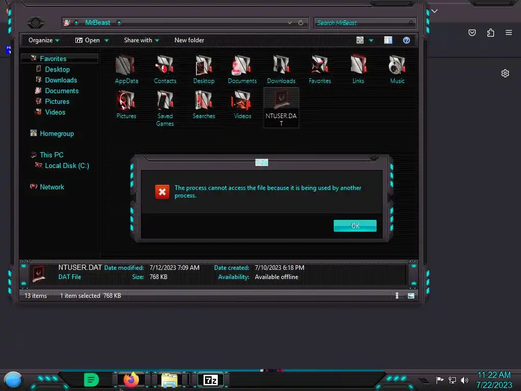The height and width of the screenshot is (391, 521).
Task: Click MrBeast in the address bar
Action: click(98, 22)
